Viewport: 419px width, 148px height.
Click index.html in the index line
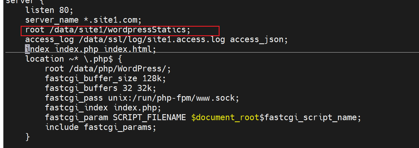[x=130, y=49]
